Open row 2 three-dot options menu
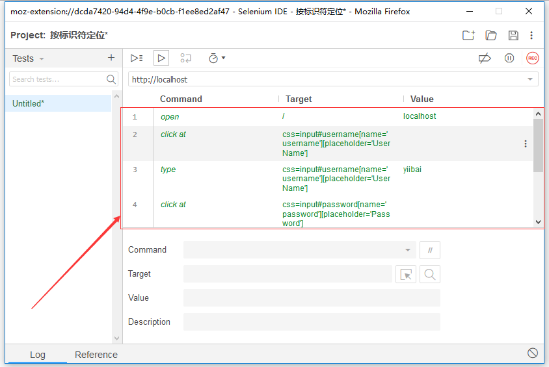Screen dimensions: 549x367 tap(525, 144)
